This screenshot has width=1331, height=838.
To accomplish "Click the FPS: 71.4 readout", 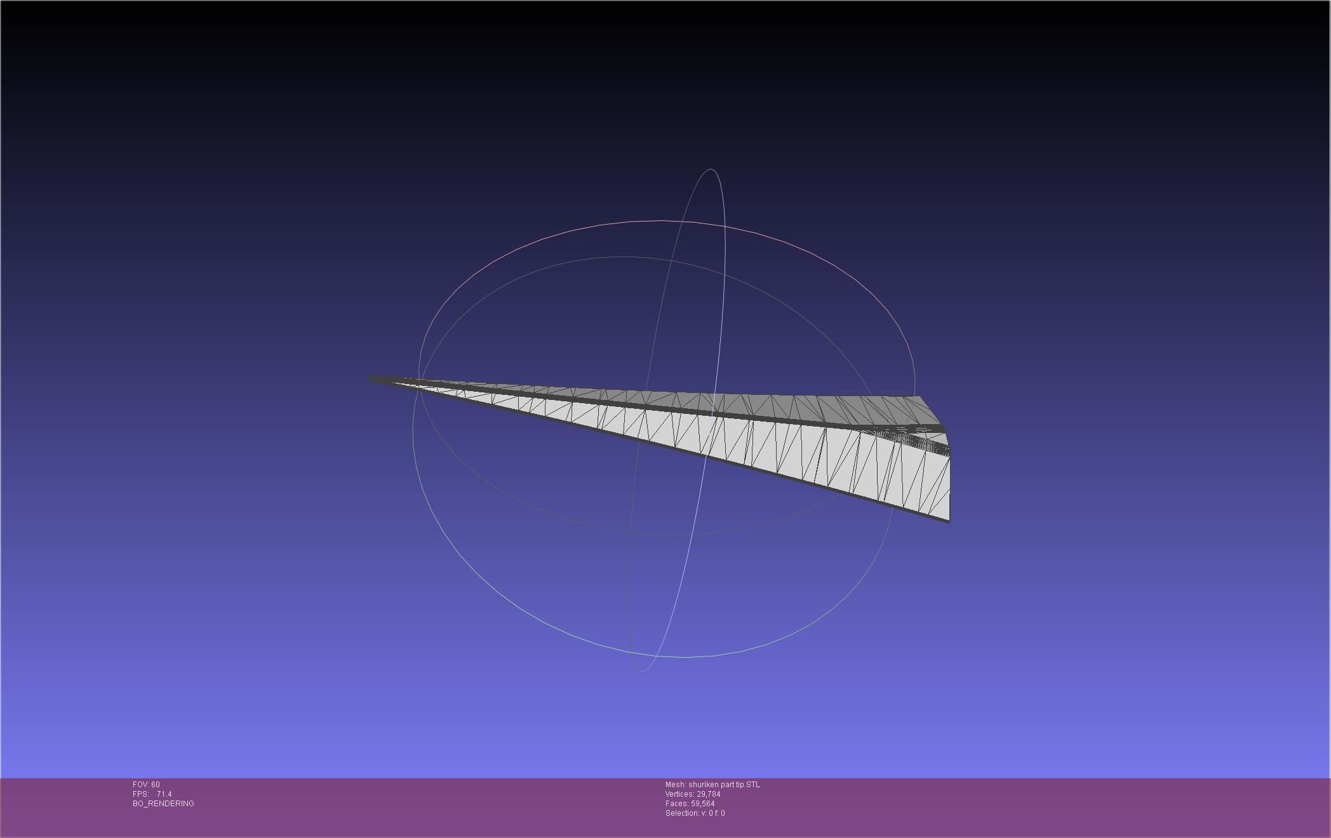I will tap(152, 794).
